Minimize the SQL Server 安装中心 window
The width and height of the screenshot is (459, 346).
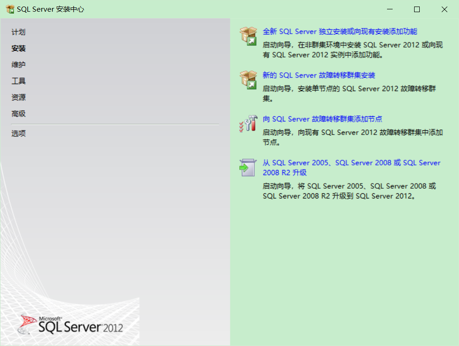[x=390, y=9]
